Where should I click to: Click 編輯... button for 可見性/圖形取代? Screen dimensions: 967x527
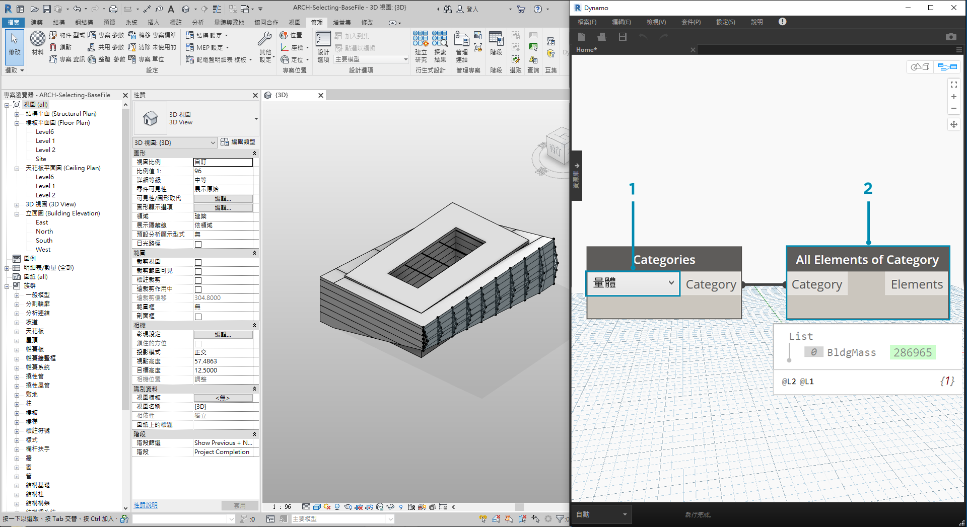[x=223, y=198]
